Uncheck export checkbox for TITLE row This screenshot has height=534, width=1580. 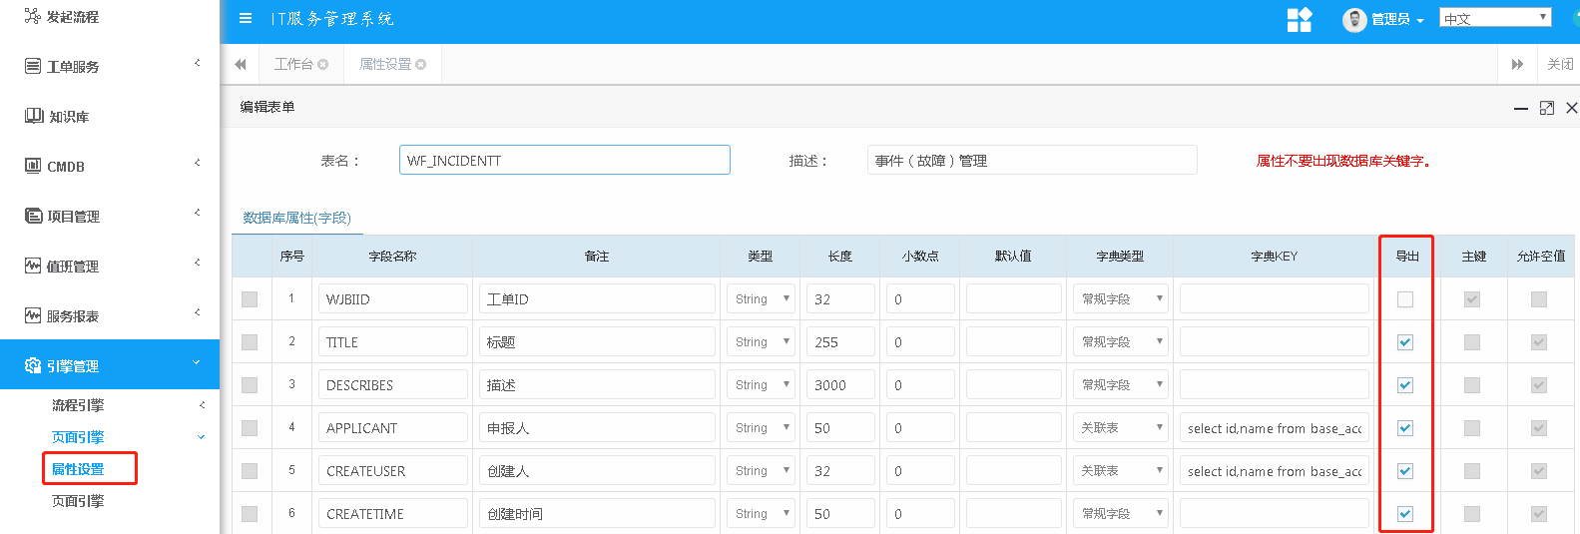coord(1405,342)
